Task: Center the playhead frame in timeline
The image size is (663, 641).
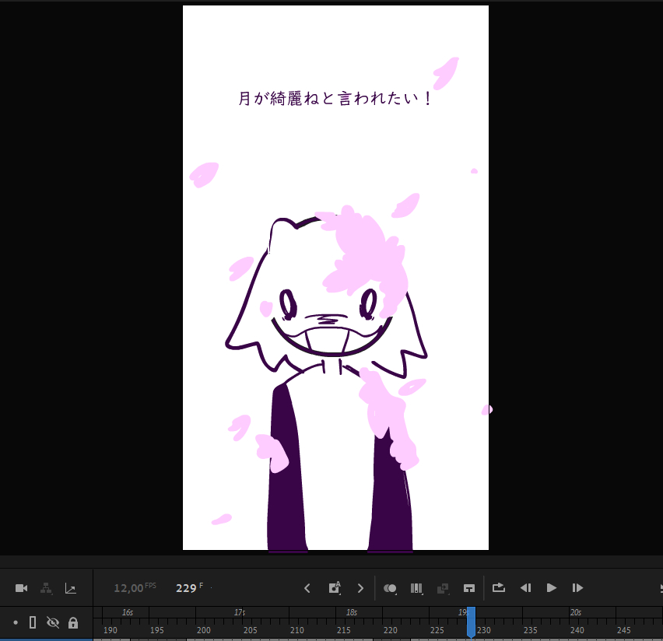Action: point(469,588)
